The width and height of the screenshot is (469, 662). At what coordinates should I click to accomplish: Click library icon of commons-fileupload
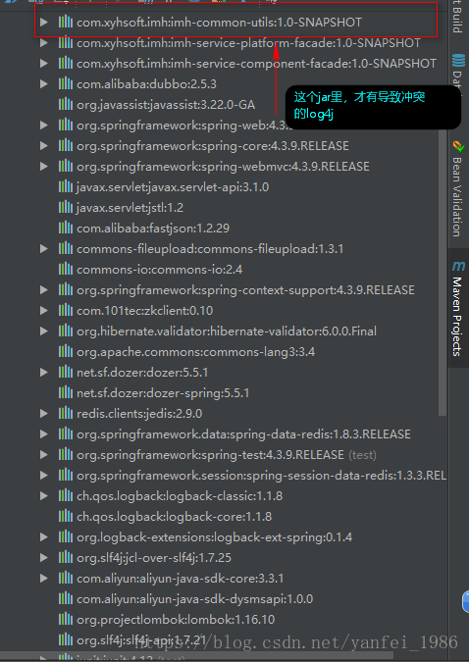(x=66, y=249)
